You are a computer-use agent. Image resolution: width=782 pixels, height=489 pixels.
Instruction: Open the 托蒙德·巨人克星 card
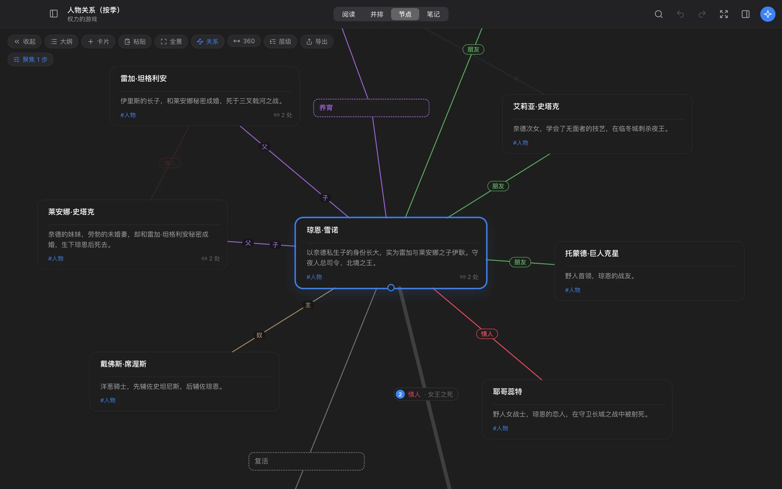point(649,271)
